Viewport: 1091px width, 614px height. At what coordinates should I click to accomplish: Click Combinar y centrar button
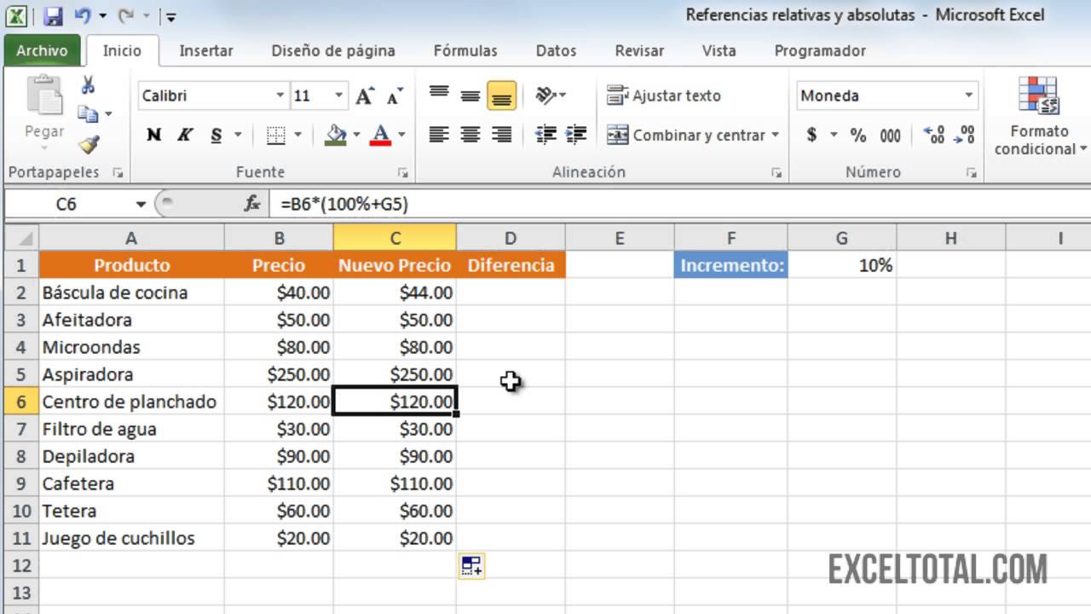tap(686, 135)
